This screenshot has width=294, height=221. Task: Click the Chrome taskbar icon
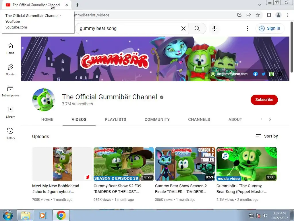[x=61, y=215]
